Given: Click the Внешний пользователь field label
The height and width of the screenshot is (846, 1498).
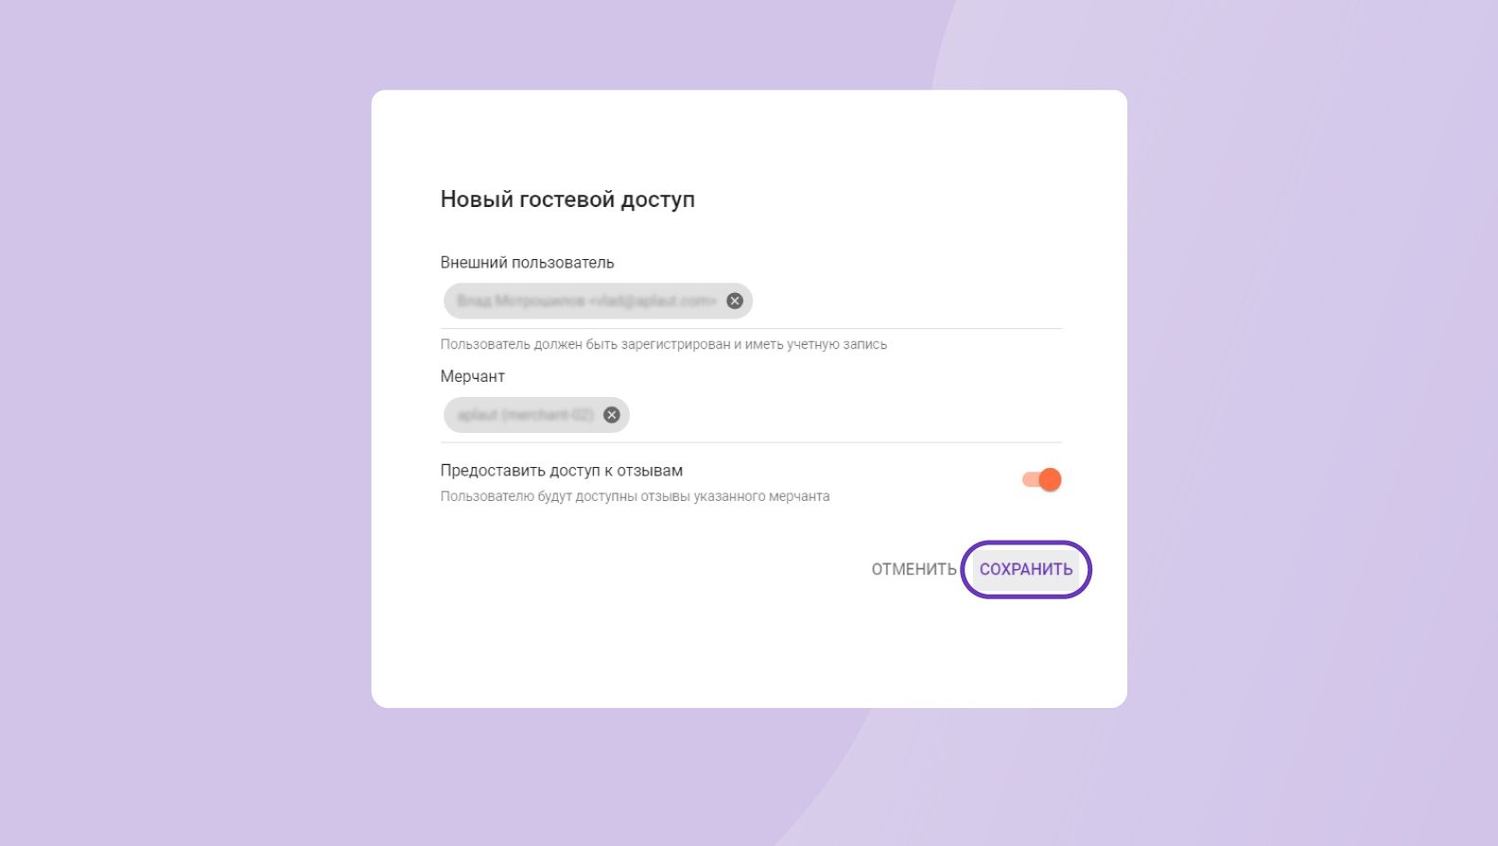Looking at the screenshot, I should coord(527,263).
